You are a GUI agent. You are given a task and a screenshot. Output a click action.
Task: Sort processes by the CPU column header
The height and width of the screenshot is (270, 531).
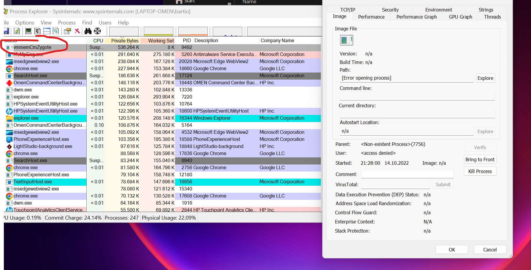click(x=95, y=41)
